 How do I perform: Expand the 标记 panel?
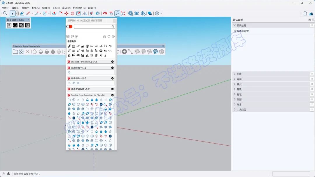235,94
